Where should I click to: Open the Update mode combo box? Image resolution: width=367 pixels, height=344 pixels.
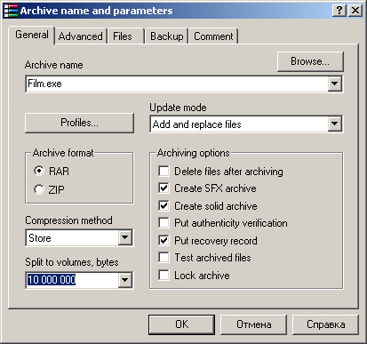(246, 124)
